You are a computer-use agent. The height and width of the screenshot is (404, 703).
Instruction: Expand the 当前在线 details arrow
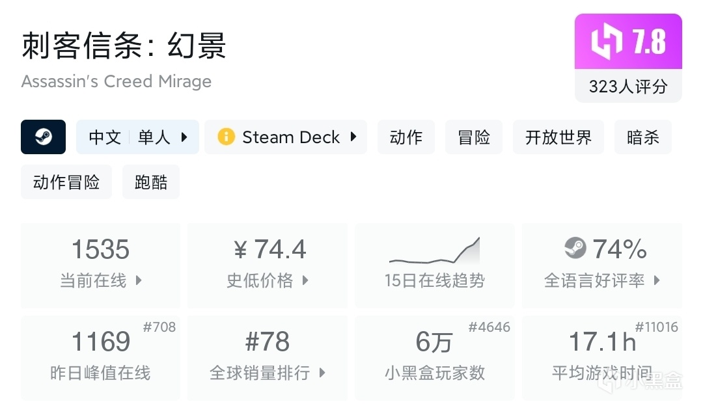tap(139, 281)
